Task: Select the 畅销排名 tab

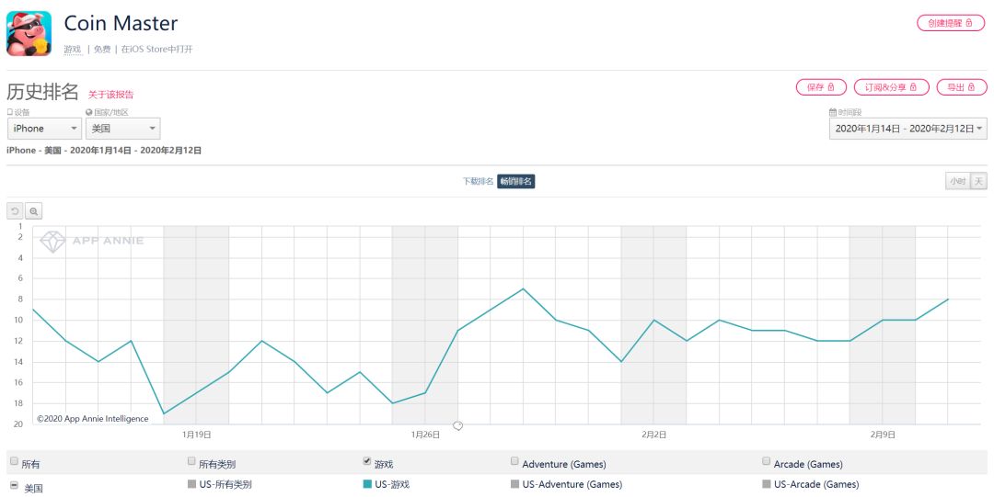Action: [x=515, y=182]
